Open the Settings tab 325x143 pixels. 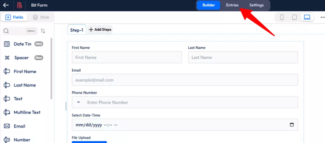coord(256,5)
